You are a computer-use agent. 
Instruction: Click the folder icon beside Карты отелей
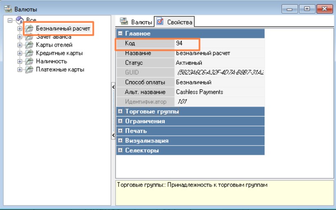(x=29, y=45)
